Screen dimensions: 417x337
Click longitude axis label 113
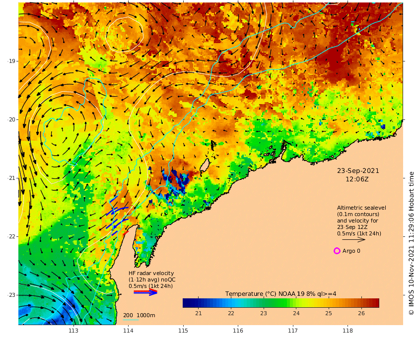[x=73, y=331]
